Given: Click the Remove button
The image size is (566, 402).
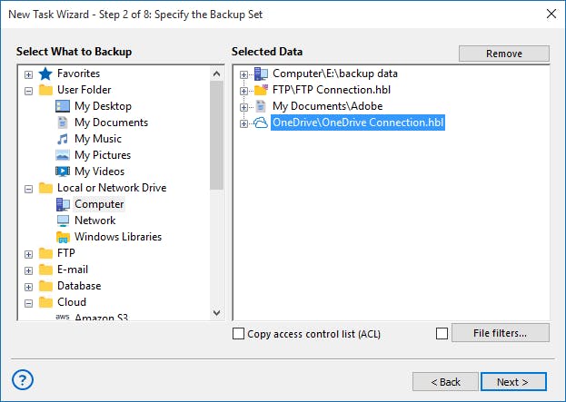Looking at the screenshot, I should click(x=503, y=54).
